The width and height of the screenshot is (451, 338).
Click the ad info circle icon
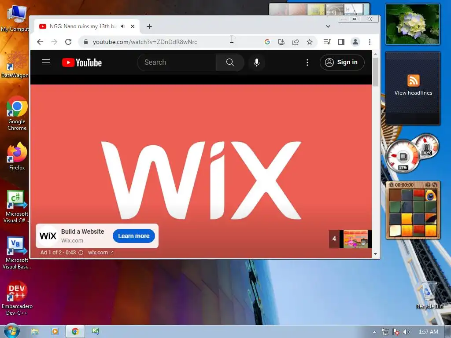[x=81, y=253]
